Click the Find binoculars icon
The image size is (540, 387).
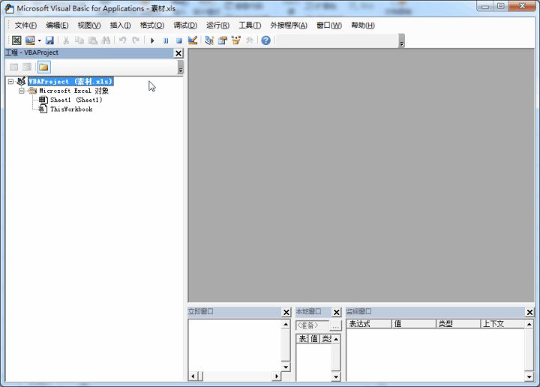106,40
